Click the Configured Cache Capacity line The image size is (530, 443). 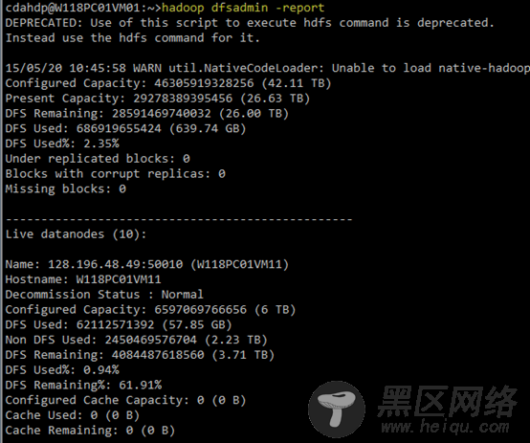(x=125, y=400)
